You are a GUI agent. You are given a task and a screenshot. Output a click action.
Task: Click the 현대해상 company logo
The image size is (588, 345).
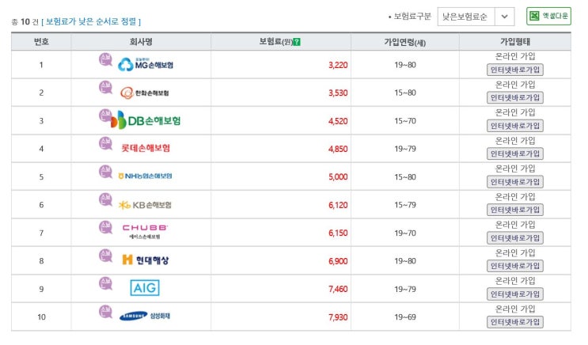click(145, 260)
